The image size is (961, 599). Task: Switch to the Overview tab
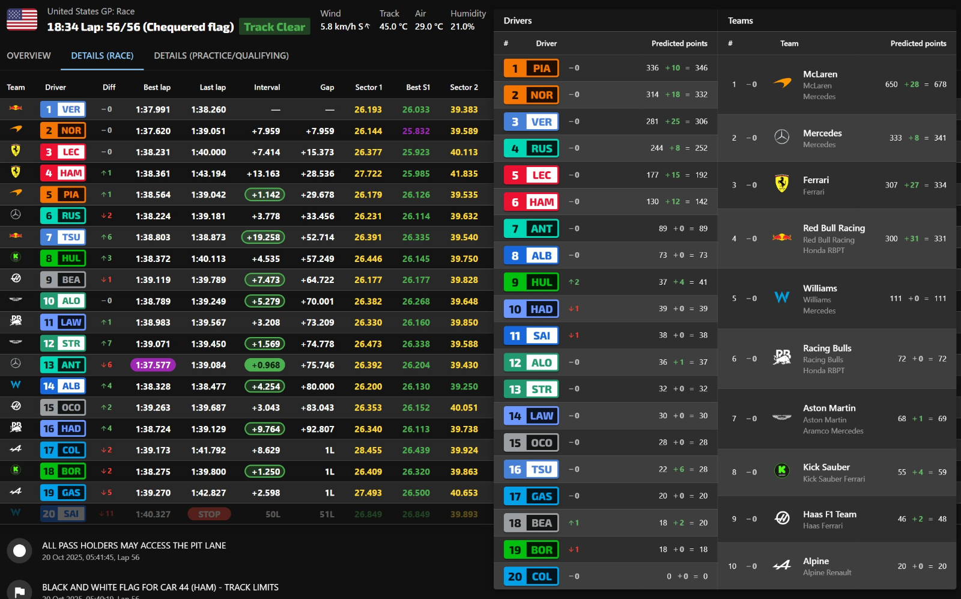tap(29, 56)
